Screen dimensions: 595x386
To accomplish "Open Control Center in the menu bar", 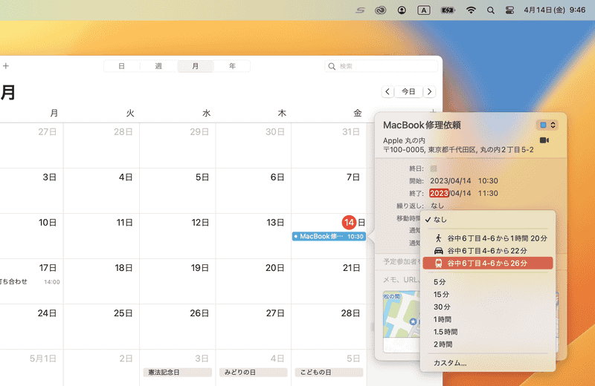I will [509, 10].
